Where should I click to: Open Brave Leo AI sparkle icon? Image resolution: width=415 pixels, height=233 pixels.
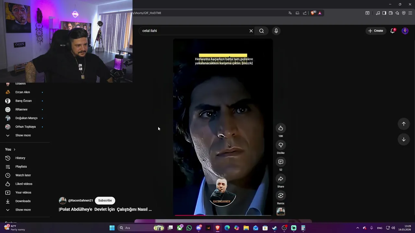pyautogui.click(x=397, y=13)
